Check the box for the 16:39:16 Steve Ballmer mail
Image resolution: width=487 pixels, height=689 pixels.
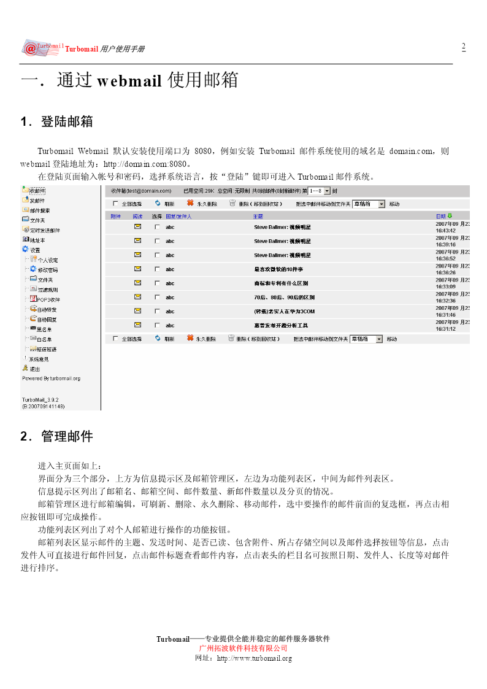tap(157, 241)
